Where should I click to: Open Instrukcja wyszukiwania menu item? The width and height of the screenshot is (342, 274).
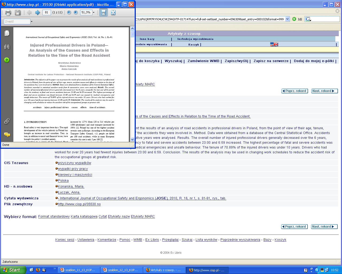(195, 39)
